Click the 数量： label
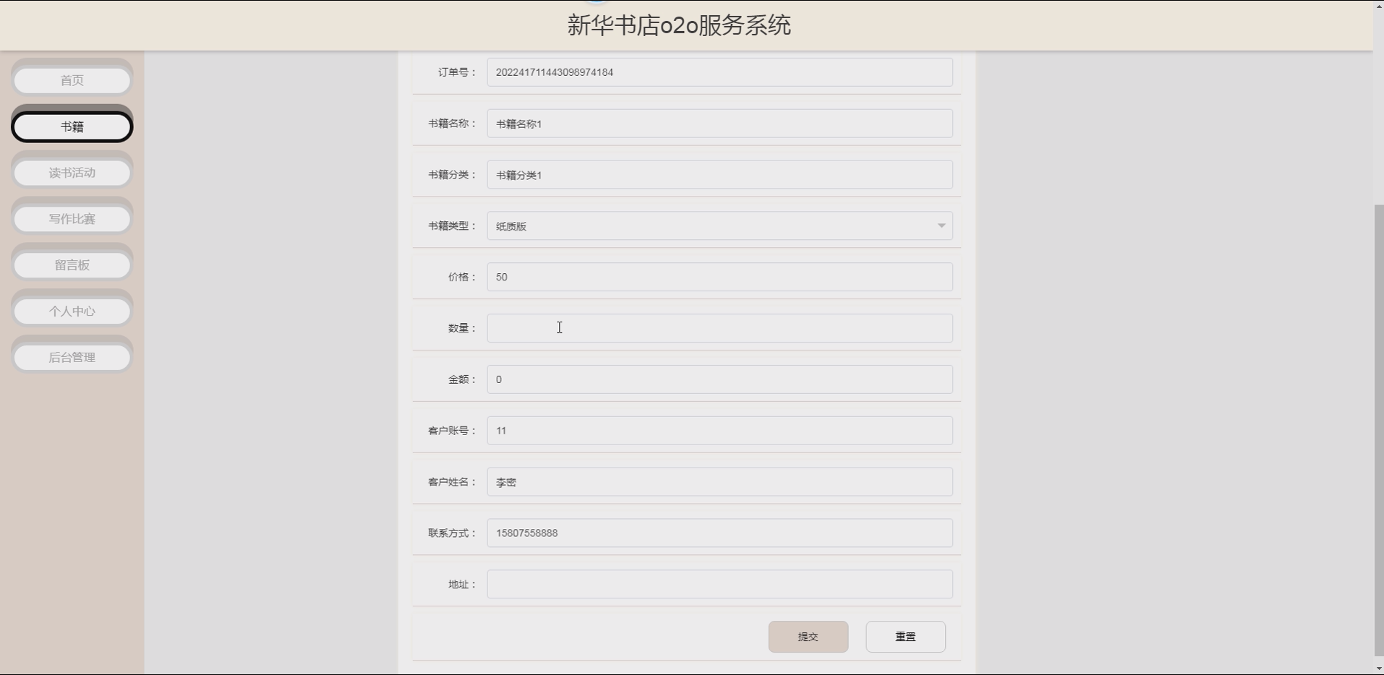The image size is (1384, 675). click(x=463, y=328)
